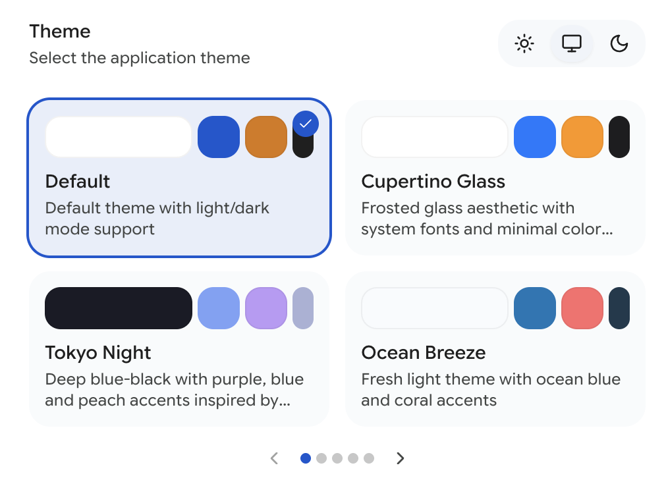Click Default theme's blue color swatch
Screen dimensions: 668x482
219,137
